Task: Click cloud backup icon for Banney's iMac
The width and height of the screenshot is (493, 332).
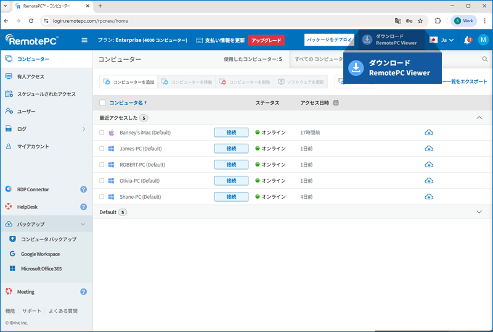Action: [429, 133]
